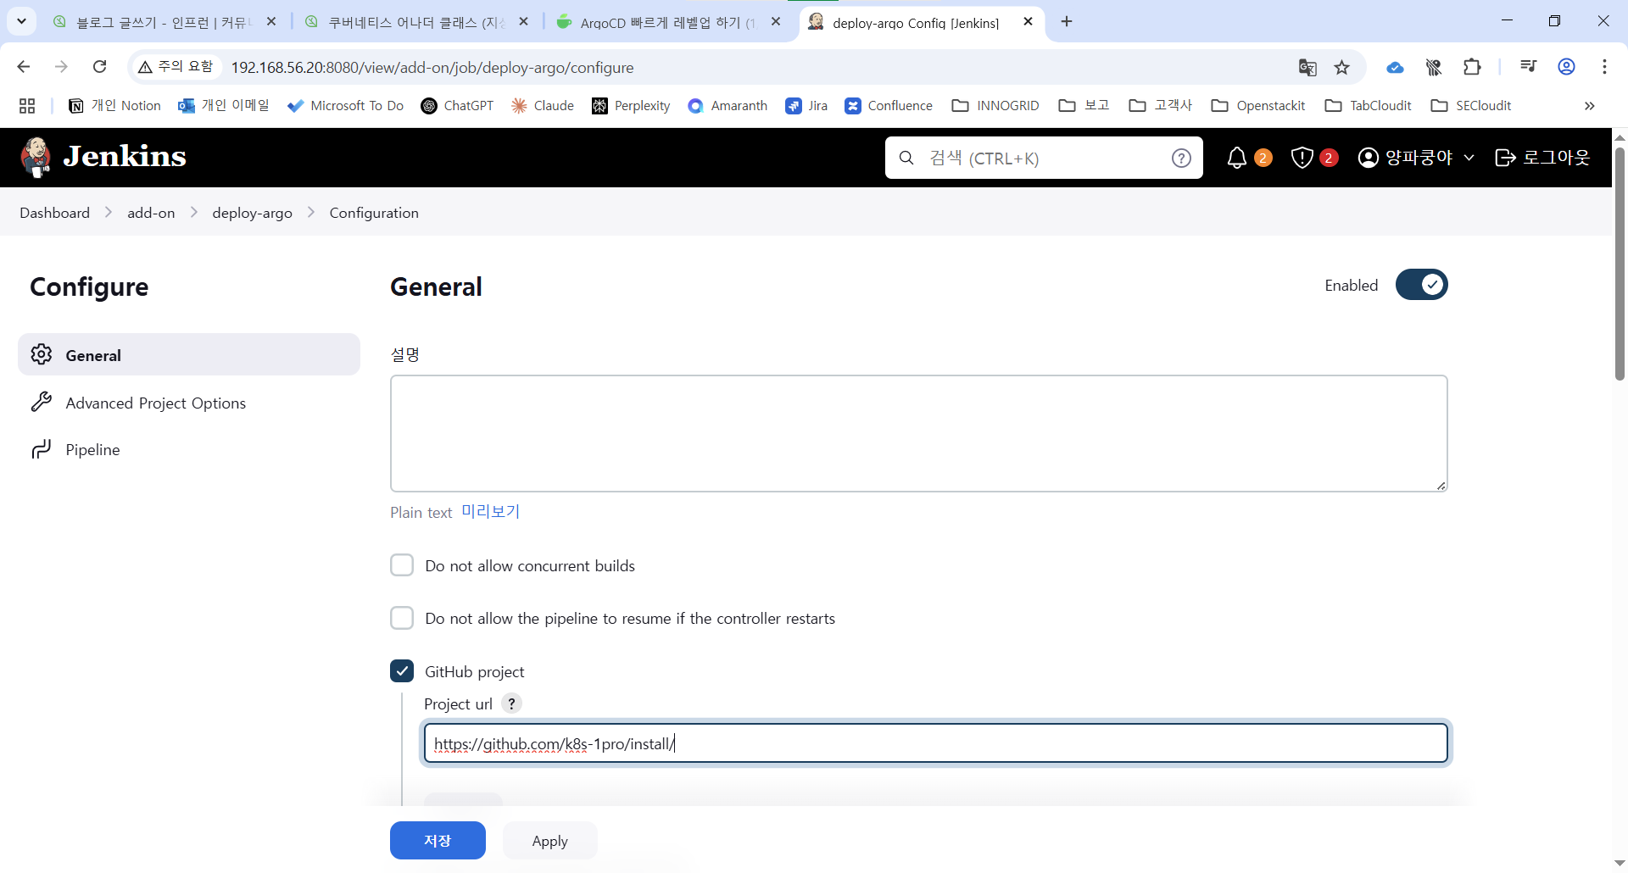Open the Chrome three-dot menu
This screenshot has height=873, width=1628.
(1604, 67)
